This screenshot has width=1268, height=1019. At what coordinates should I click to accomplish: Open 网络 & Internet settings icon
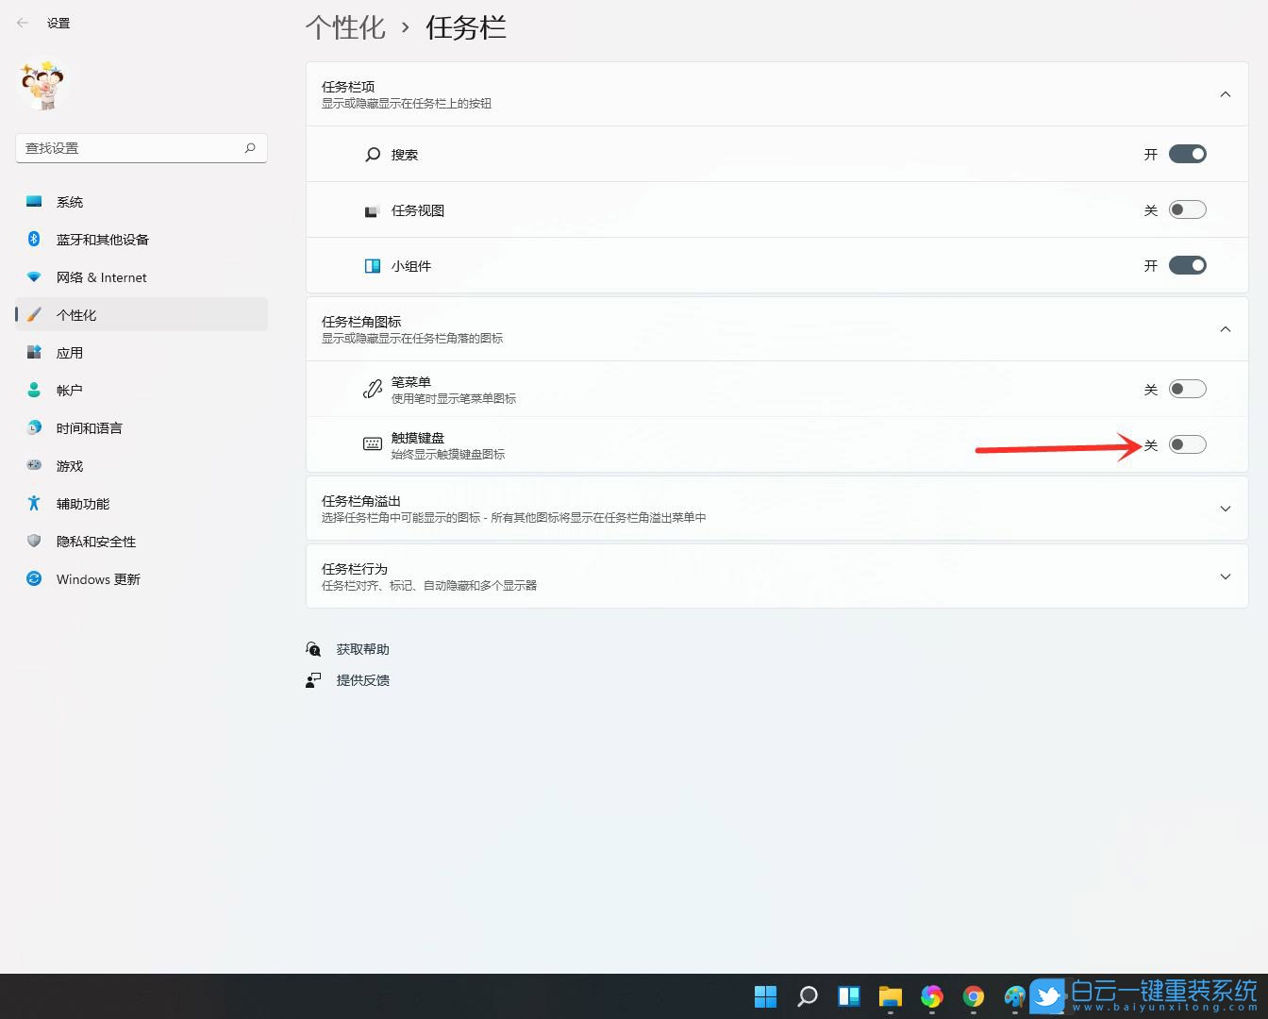34,276
